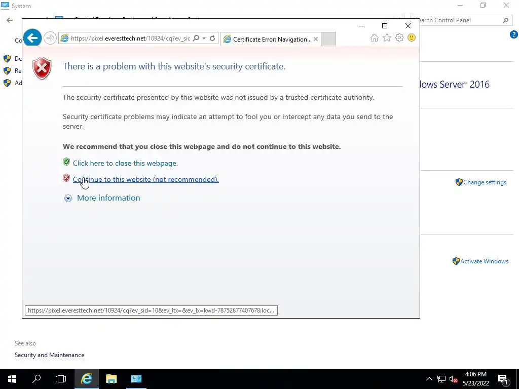The image size is (519, 389).
Task: Open a new blank tab
Action: [328, 39]
